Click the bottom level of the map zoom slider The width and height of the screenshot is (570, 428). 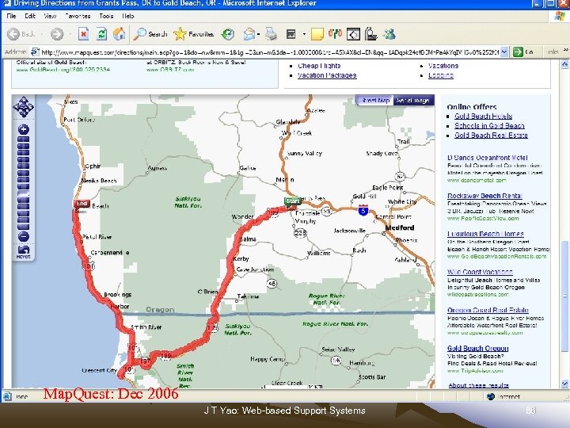[x=24, y=226]
